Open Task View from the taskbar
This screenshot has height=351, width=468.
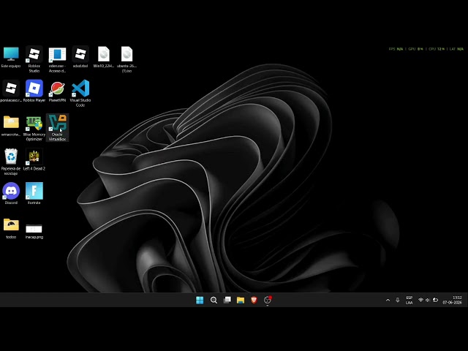227,300
